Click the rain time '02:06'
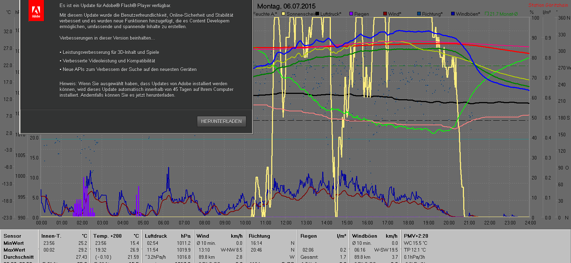 [x=308, y=250]
